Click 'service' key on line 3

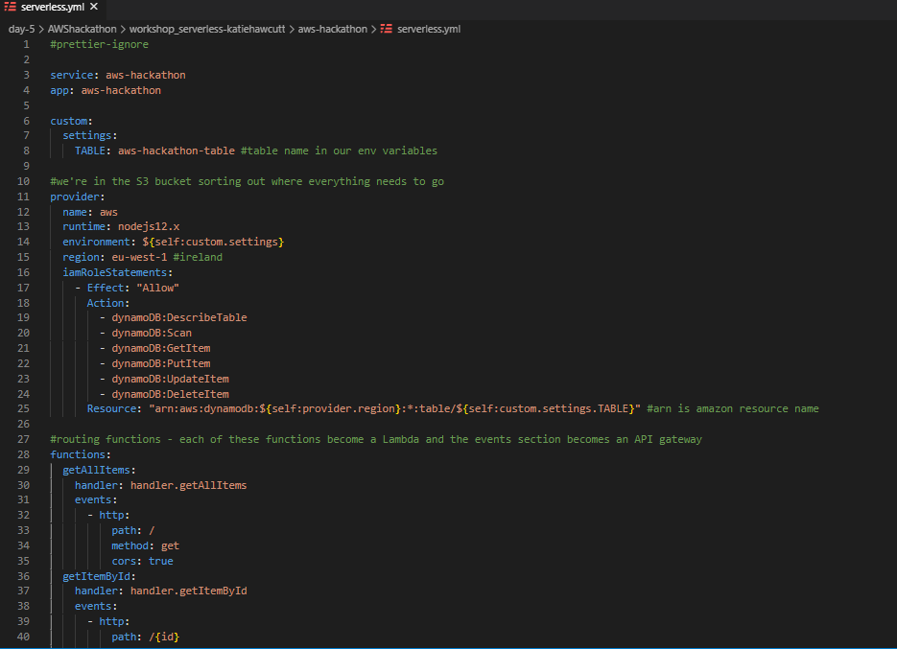tap(72, 75)
